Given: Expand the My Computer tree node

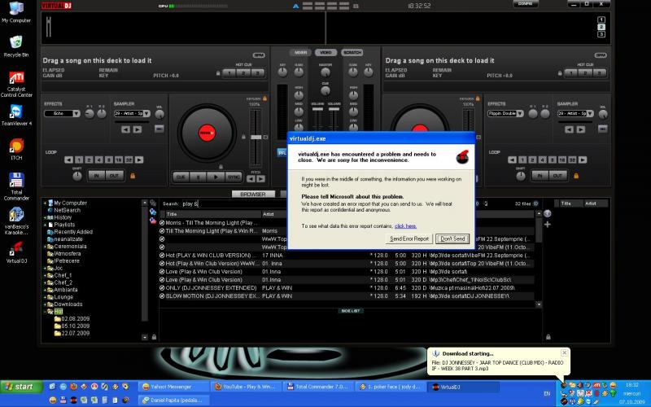Looking at the screenshot, I should [45, 203].
